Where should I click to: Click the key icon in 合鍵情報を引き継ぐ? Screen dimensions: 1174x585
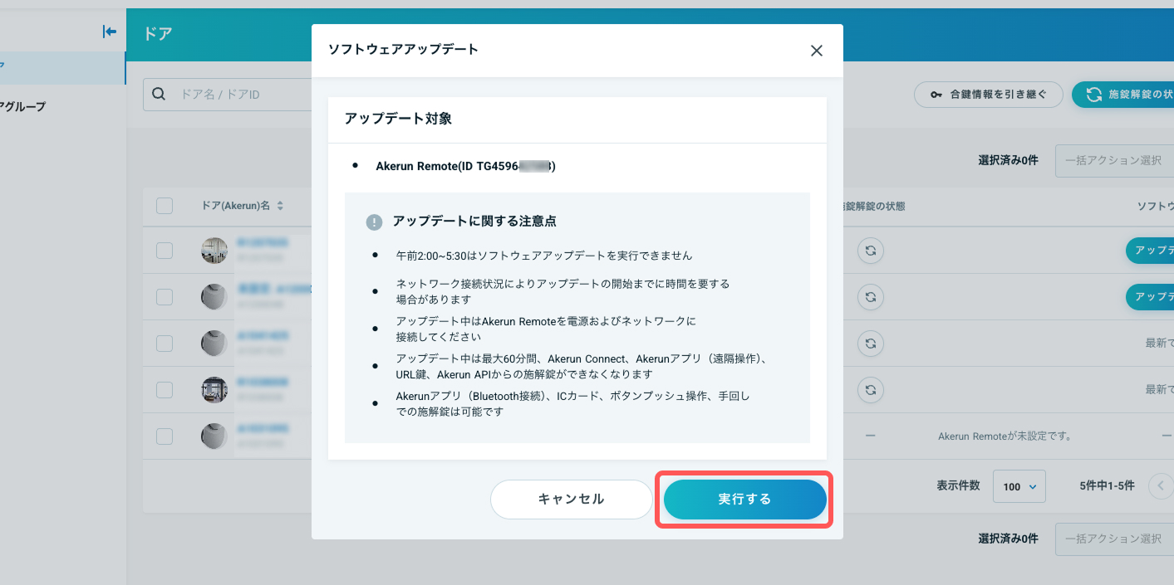click(x=936, y=95)
